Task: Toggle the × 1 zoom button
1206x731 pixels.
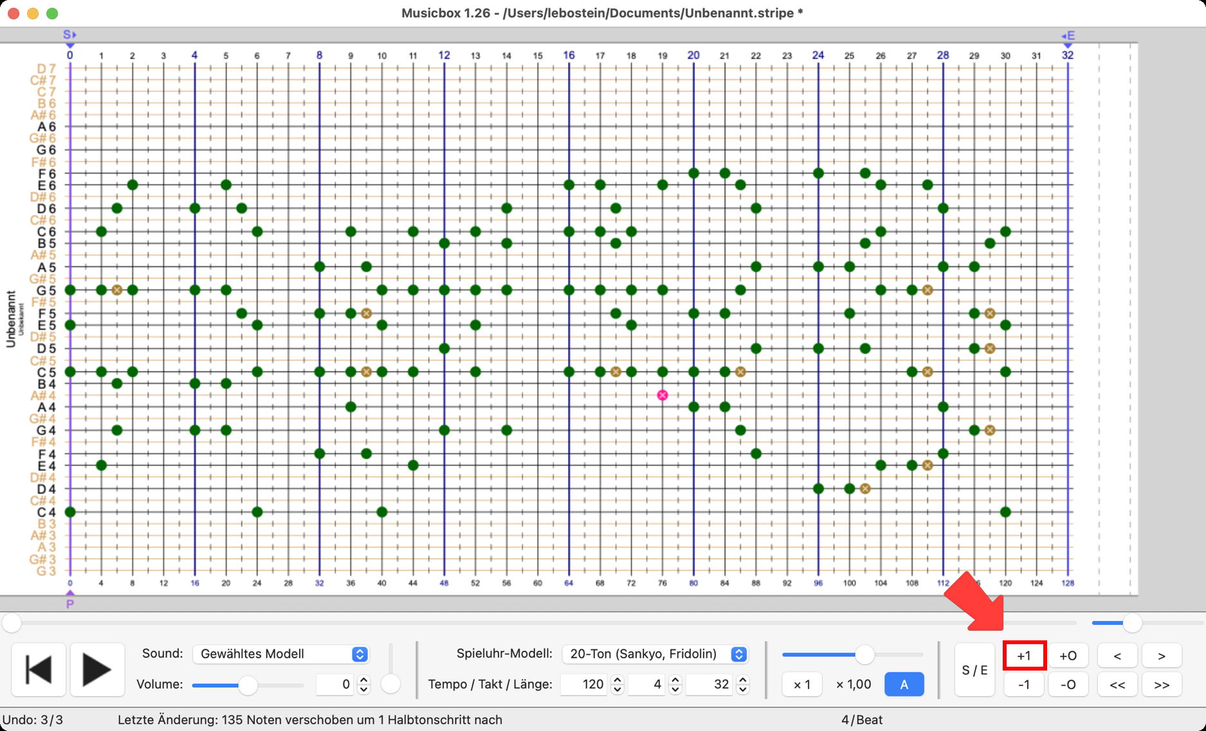Action: 801,685
